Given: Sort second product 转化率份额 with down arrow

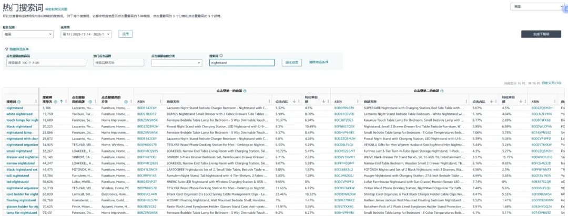Looking at the screenshot, I should coord(520,102).
